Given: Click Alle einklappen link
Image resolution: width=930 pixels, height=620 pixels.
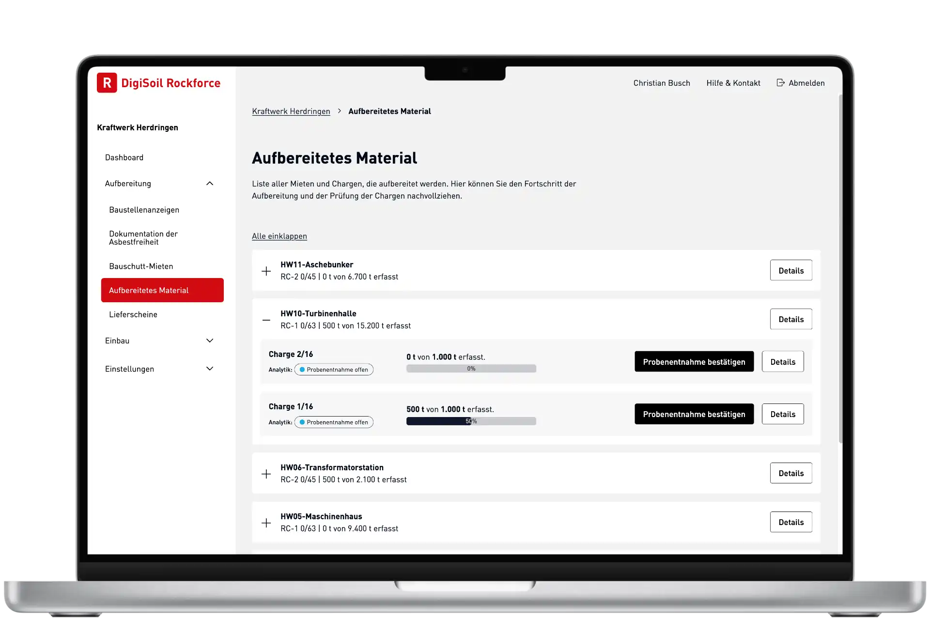Looking at the screenshot, I should [x=279, y=236].
